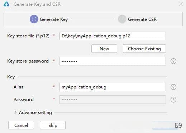The width and height of the screenshot is (186, 133).
Task: Click the DevEco Studio logo in title bar
Action: 6,4
